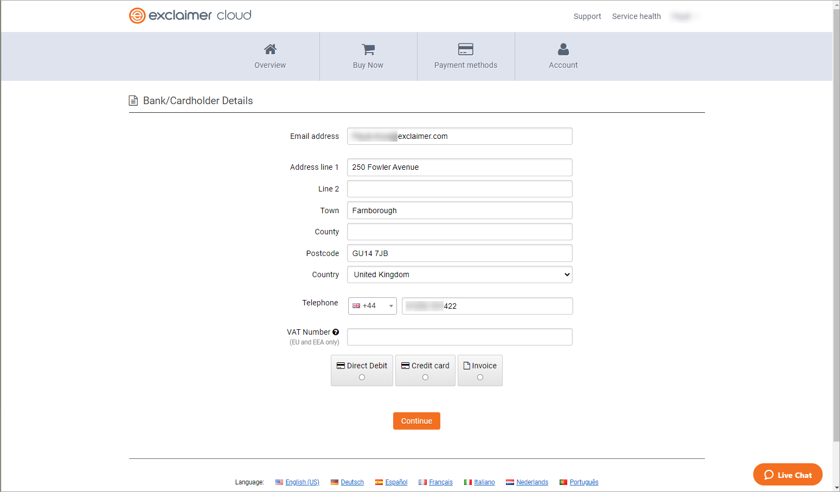
Task: Expand the Country dropdown
Action: [x=459, y=274]
